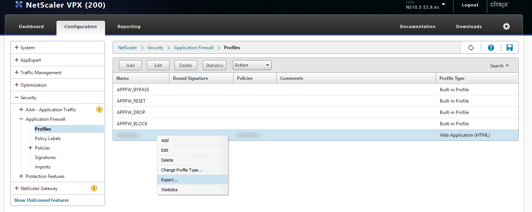Expand the AppExpert node
Screen dimensions: 532x212
coord(16,60)
